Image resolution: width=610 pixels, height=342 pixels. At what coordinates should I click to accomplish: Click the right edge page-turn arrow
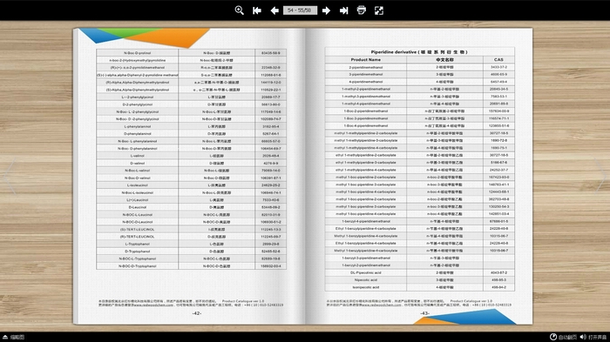click(x=600, y=176)
